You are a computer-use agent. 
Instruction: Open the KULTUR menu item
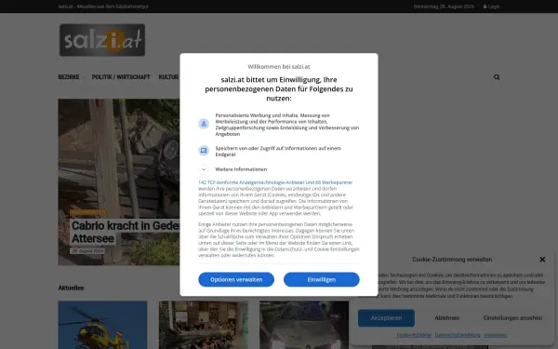[x=168, y=77]
